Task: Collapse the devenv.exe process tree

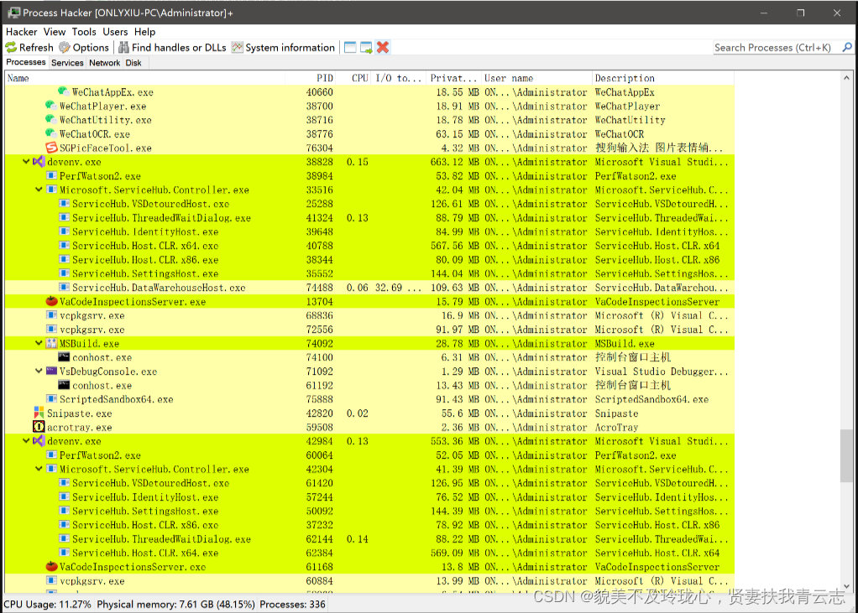Action: [x=26, y=162]
